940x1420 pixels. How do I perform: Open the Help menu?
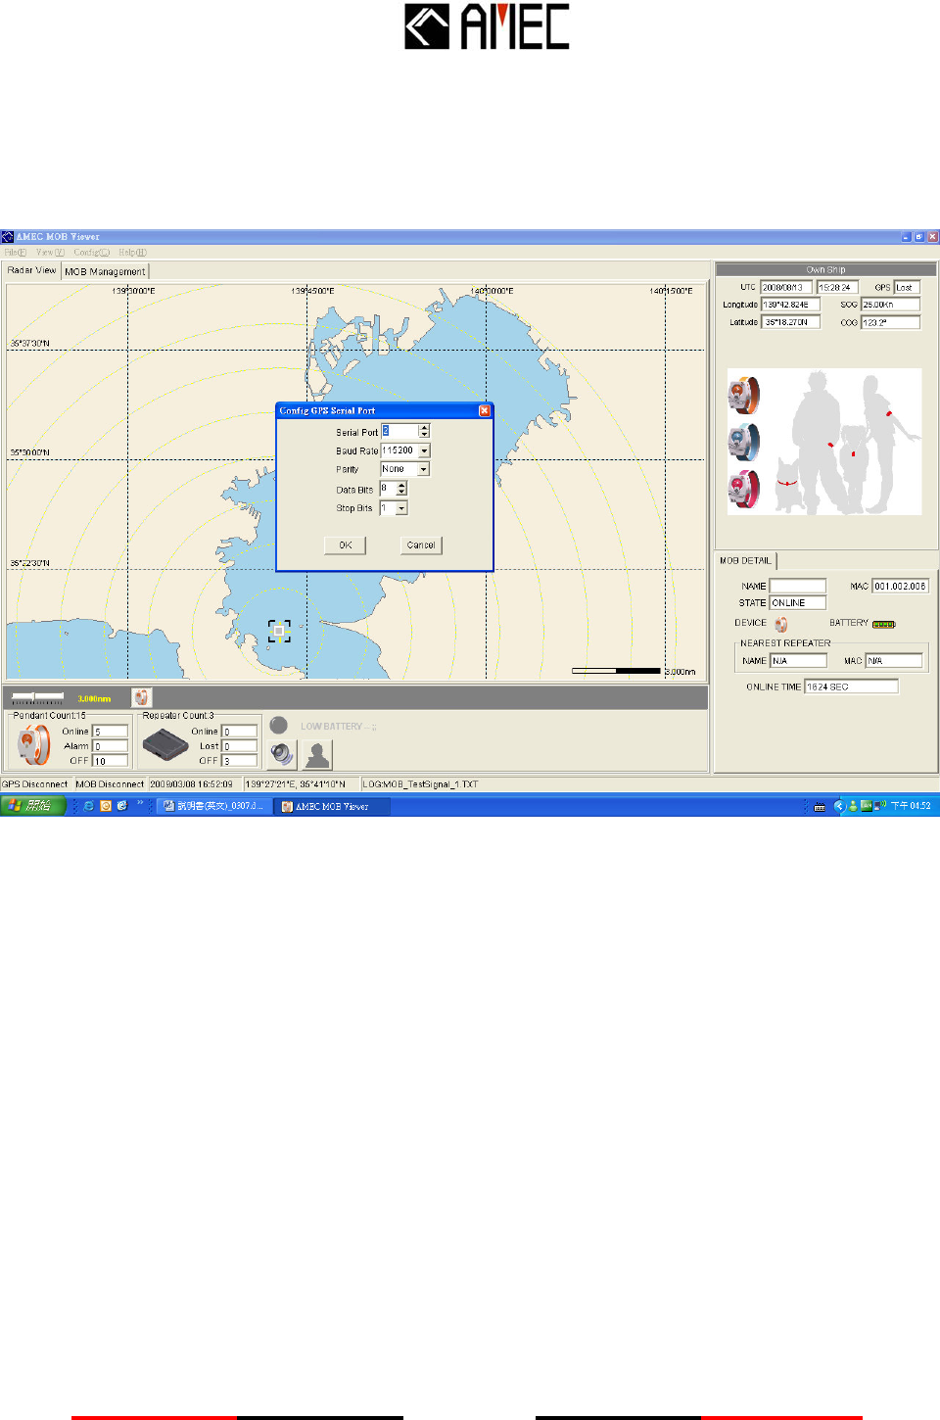coord(132,253)
